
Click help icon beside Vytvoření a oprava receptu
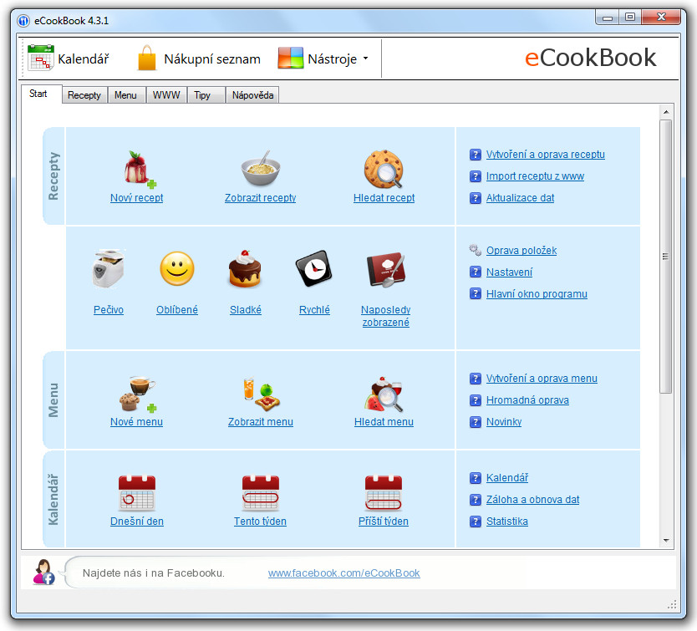tap(476, 155)
